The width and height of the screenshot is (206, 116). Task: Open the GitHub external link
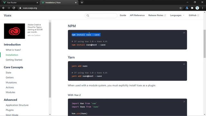pos(194,15)
